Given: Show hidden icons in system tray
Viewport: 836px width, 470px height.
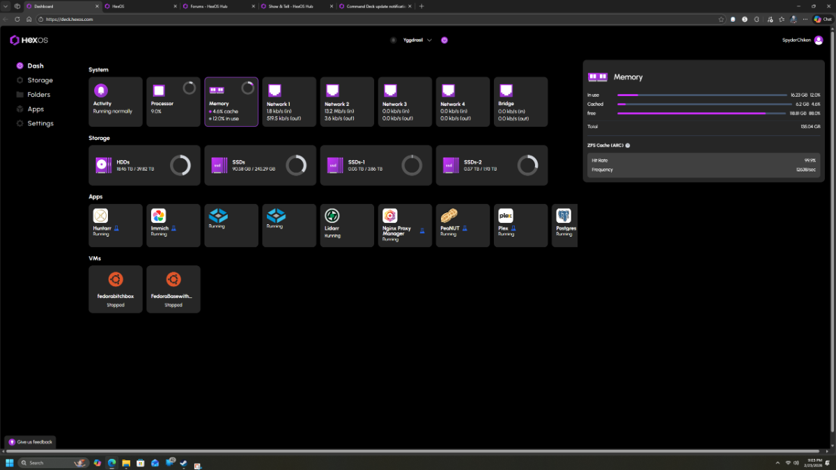Looking at the screenshot, I should [778, 463].
